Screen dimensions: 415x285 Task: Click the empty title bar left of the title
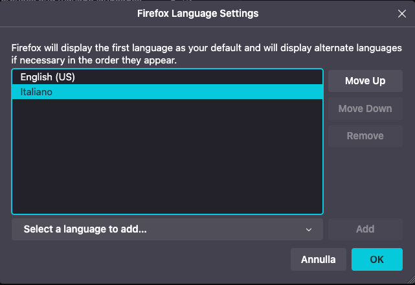[x=65, y=13]
